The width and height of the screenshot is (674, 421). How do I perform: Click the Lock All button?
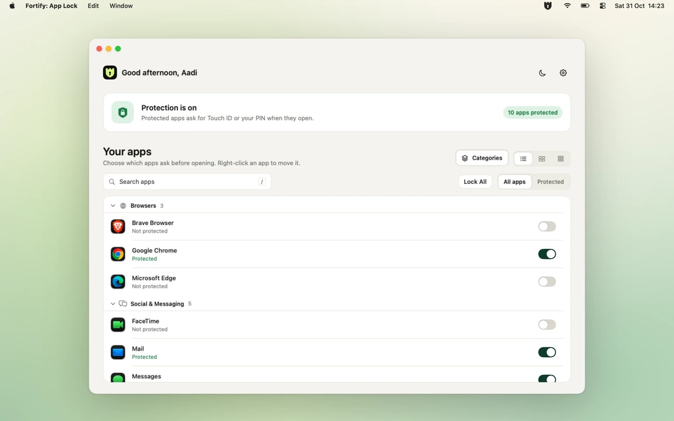475,181
